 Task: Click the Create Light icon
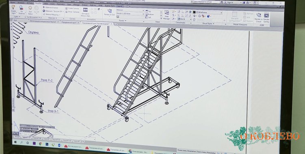pyautogui.click(x=13, y=10)
